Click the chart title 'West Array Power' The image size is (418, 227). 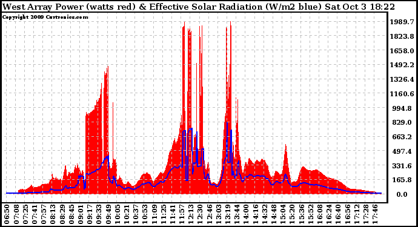(42, 7)
